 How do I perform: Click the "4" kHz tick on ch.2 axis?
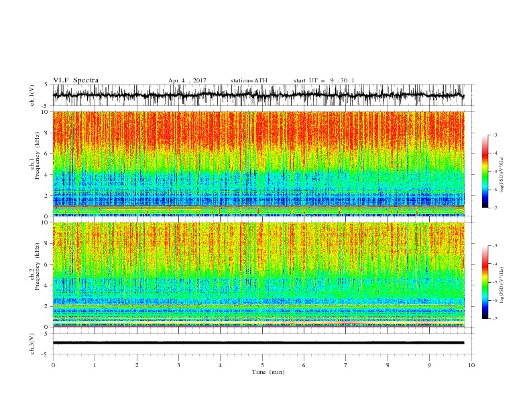pyautogui.click(x=46, y=285)
